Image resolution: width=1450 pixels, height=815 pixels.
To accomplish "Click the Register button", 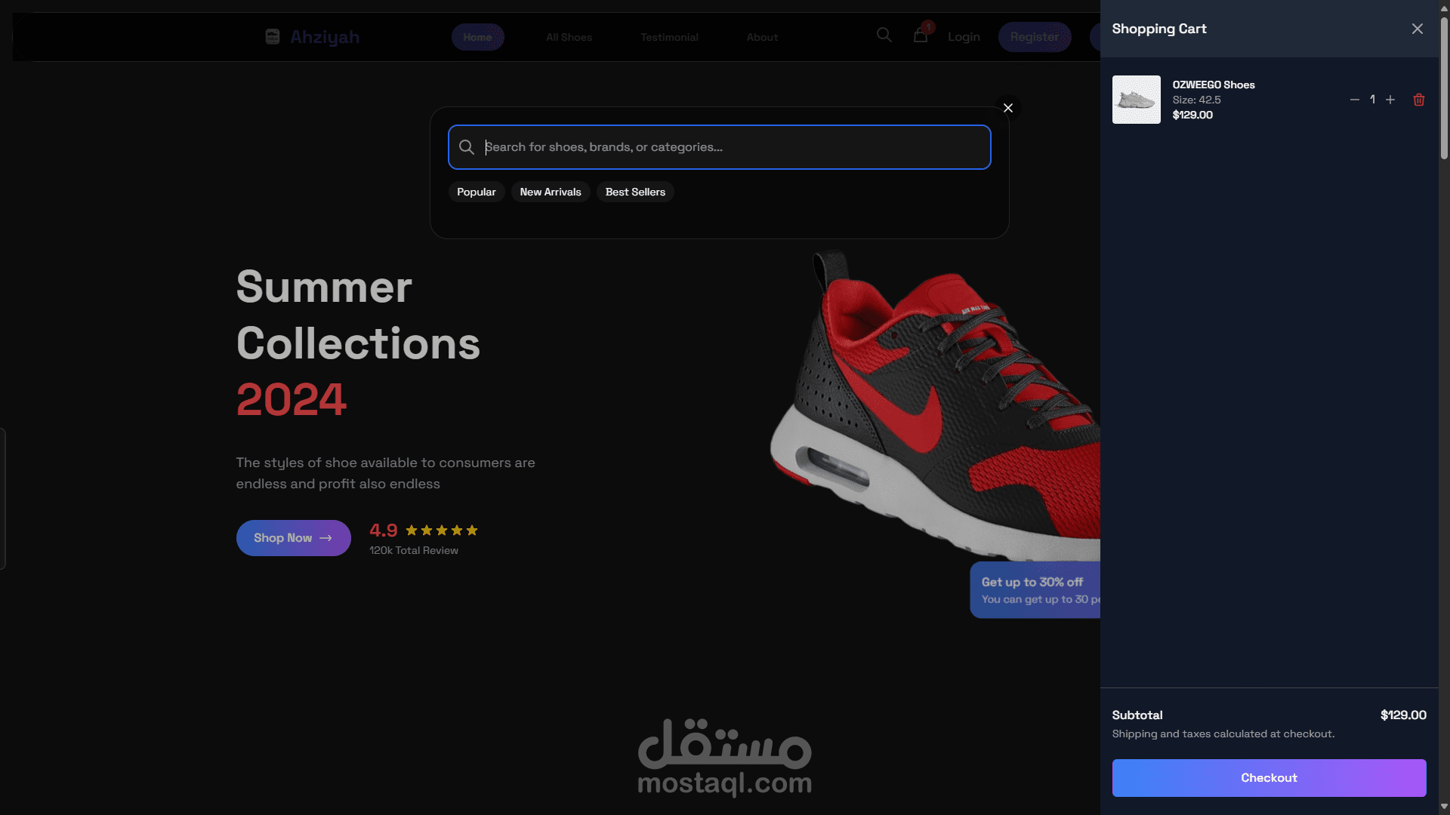I will tap(1034, 37).
